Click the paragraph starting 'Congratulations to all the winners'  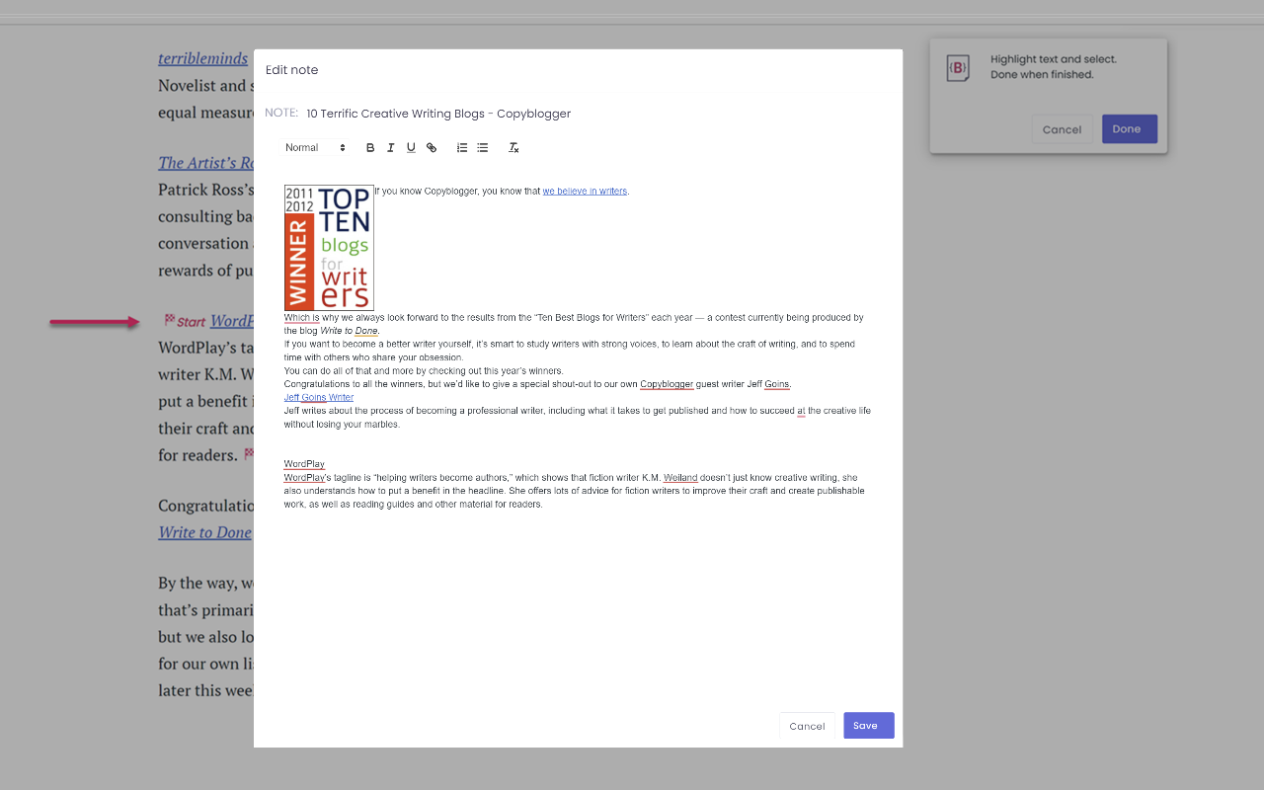click(x=537, y=384)
